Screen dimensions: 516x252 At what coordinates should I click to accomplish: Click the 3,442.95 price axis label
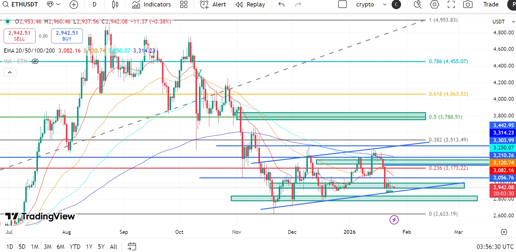click(503, 125)
